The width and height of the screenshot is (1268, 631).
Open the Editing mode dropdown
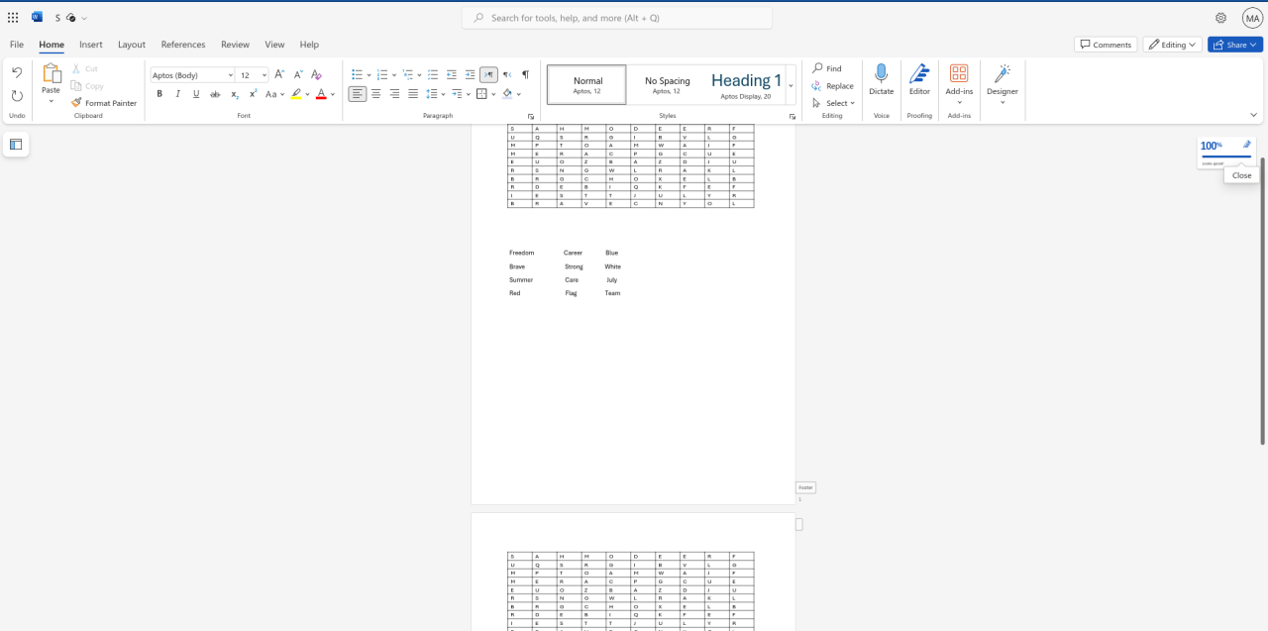click(1173, 45)
